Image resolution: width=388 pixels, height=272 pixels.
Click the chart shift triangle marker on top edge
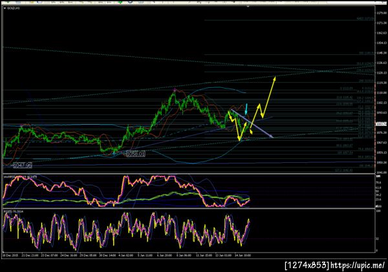(248, 6)
